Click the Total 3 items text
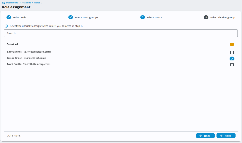The height and width of the screenshot is (143, 242). click(x=13, y=136)
